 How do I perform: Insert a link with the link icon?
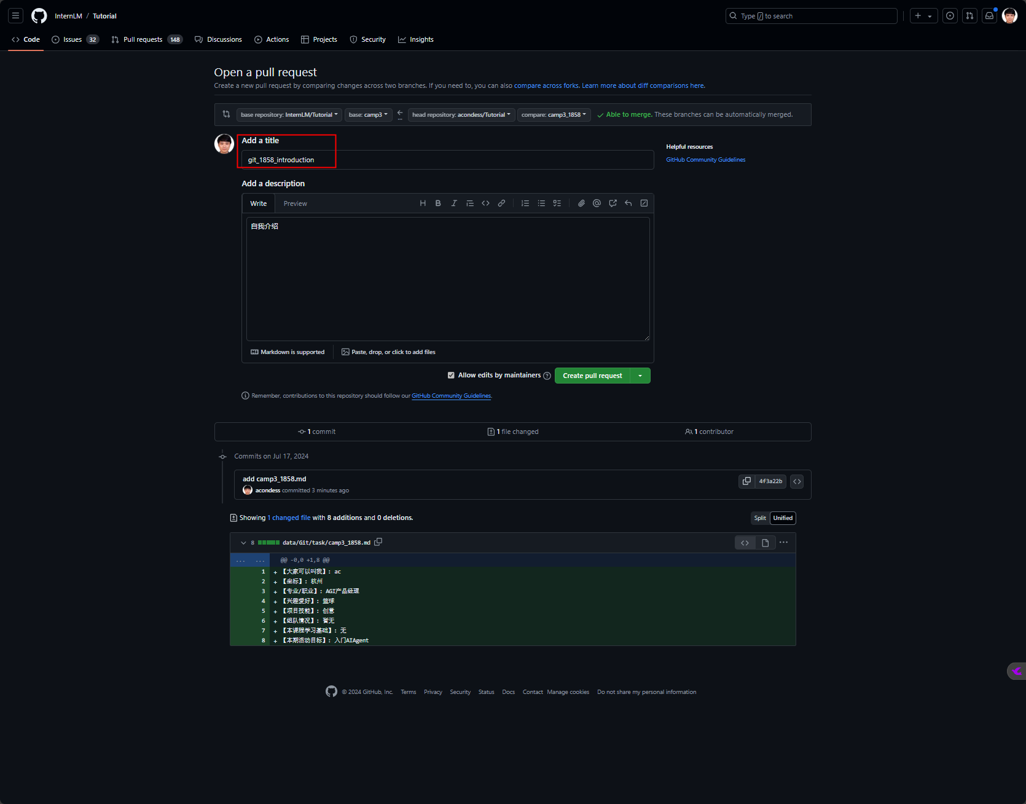tap(501, 203)
